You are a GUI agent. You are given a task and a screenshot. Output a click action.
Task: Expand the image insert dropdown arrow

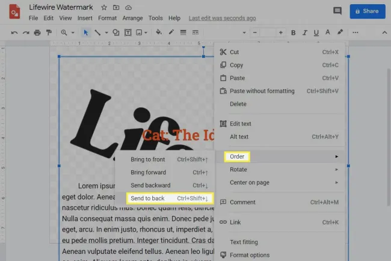point(146,32)
